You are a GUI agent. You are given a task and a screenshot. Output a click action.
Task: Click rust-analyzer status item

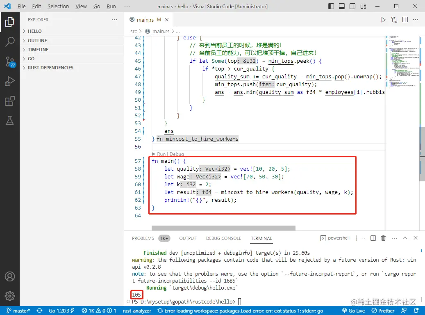click(137, 310)
